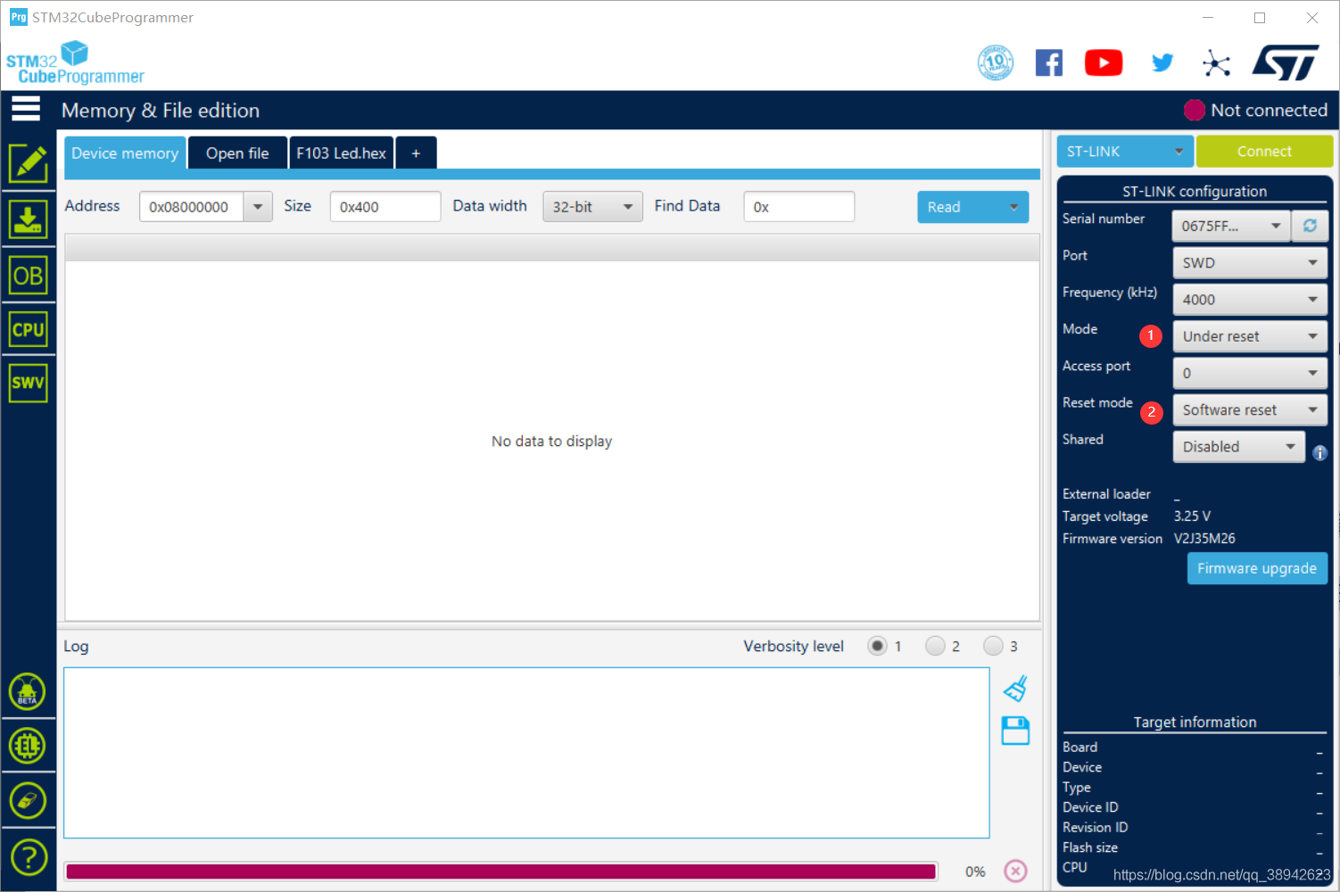Image resolution: width=1340 pixels, height=892 pixels.
Task: Open the hamburger menu
Action: click(26, 109)
